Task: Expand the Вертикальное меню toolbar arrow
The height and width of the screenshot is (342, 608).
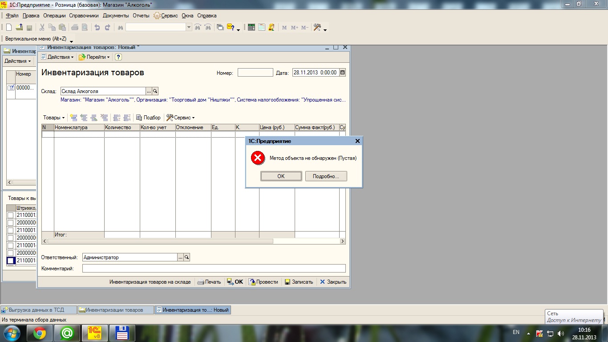Action: click(72, 41)
